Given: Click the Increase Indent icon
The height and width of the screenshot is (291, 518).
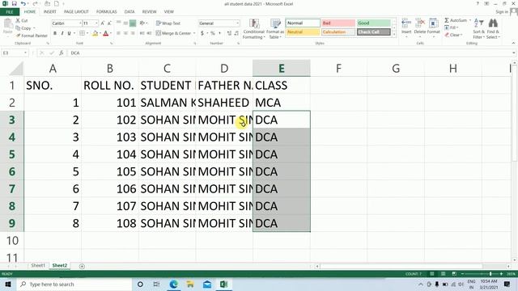Looking at the screenshot, I should tap(149, 33).
